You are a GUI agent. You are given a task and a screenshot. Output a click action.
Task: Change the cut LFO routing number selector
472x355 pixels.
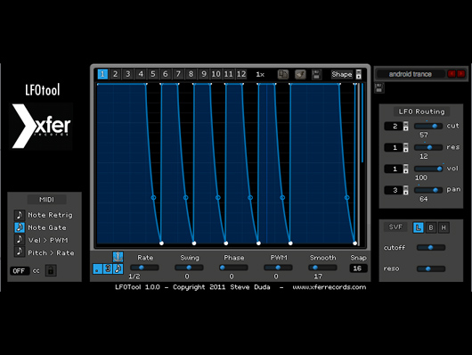396,126
